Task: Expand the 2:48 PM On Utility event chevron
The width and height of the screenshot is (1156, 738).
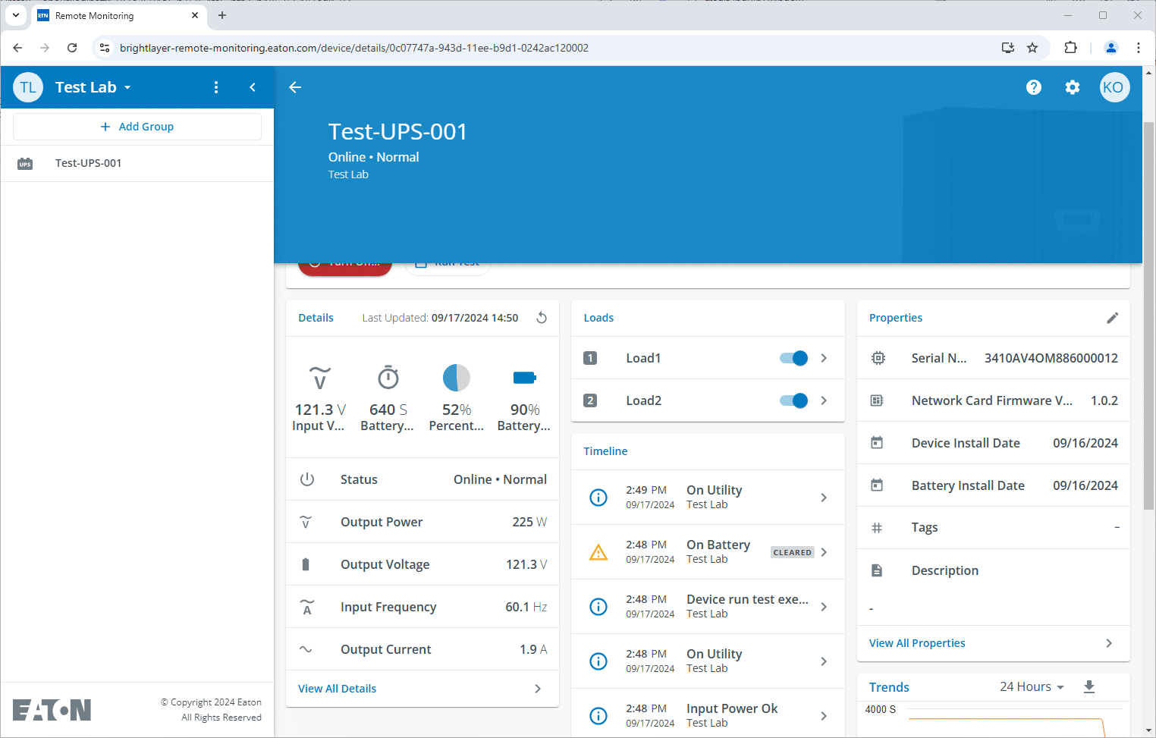Action: 824,661
